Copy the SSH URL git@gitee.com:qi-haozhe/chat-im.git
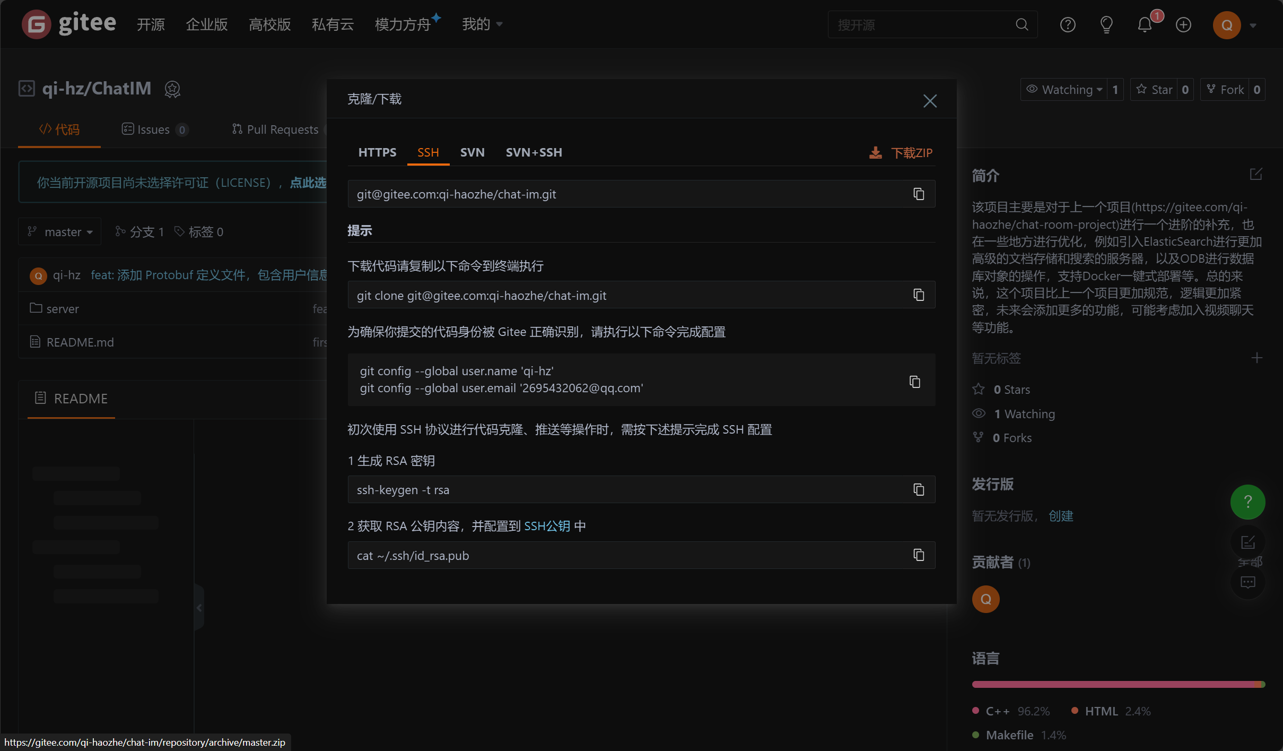The height and width of the screenshot is (751, 1283). tap(919, 194)
